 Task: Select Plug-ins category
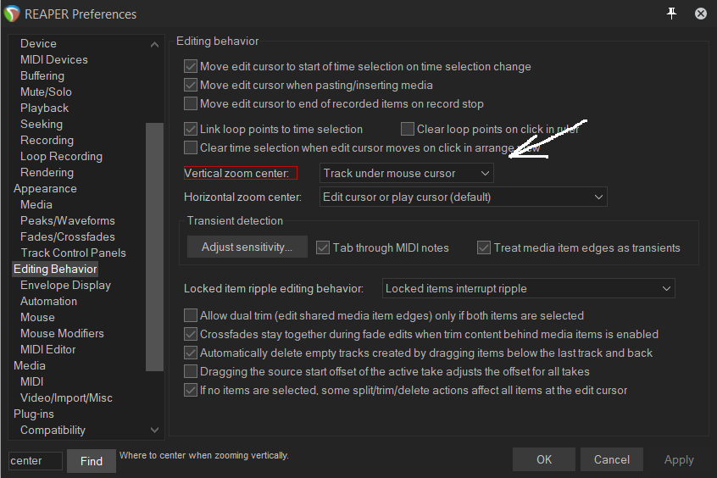point(33,414)
